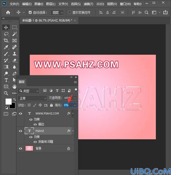Screen dimensions: 171x175
Task: Select the Clone Stamp tool
Action: tap(15, 54)
